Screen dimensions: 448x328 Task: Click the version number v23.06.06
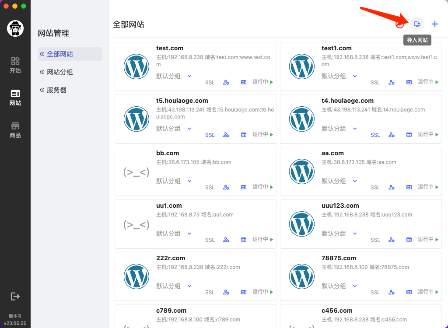pos(15,323)
